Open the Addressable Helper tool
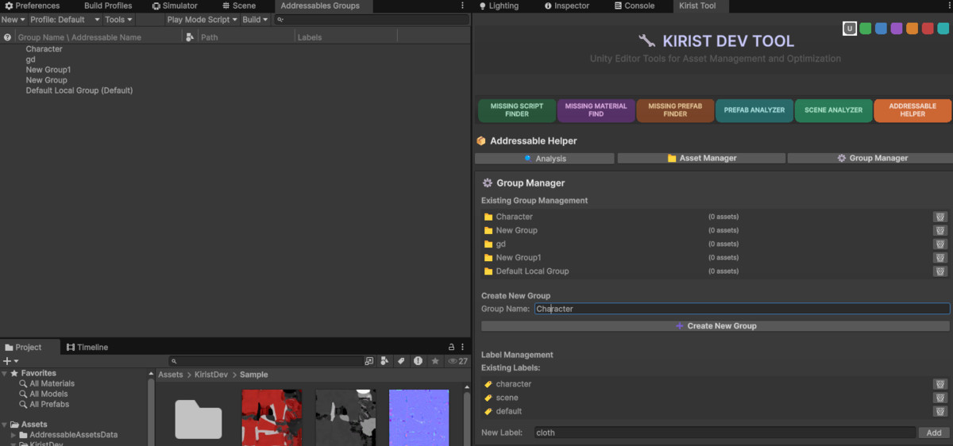Screen dimensions: 953x446 (912, 110)
